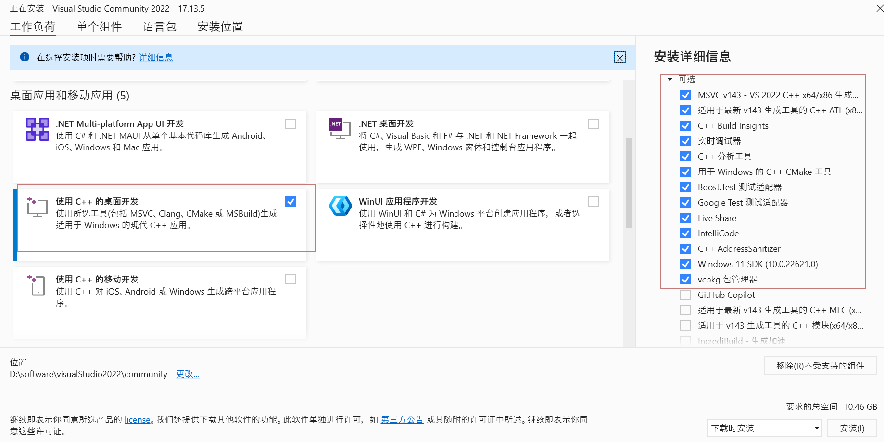Click the install path D:\software\visualStudio2022\community
The image size is (884, 442).
(88, 374)
